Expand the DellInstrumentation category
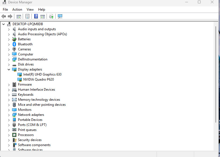The height and width of the screenshot is (157, 220). click(x=9, y=59)
